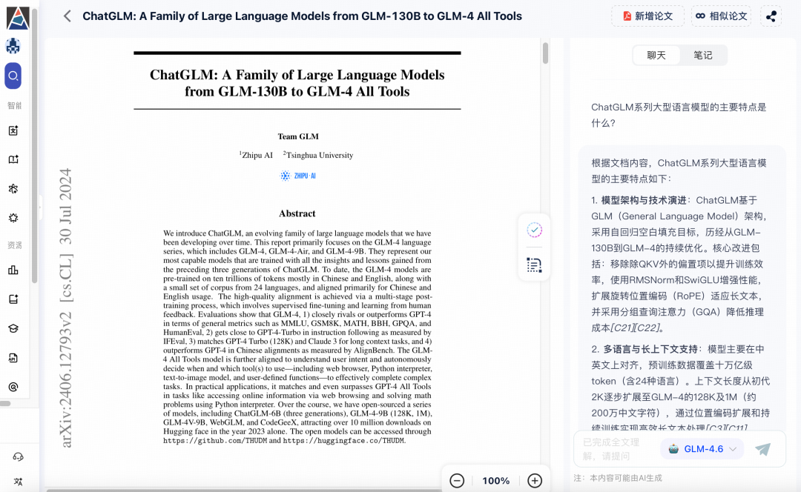Click the PDF horizontal scrollbar at bottom
This screenshot has height=492, width=801.
point(244,491)
